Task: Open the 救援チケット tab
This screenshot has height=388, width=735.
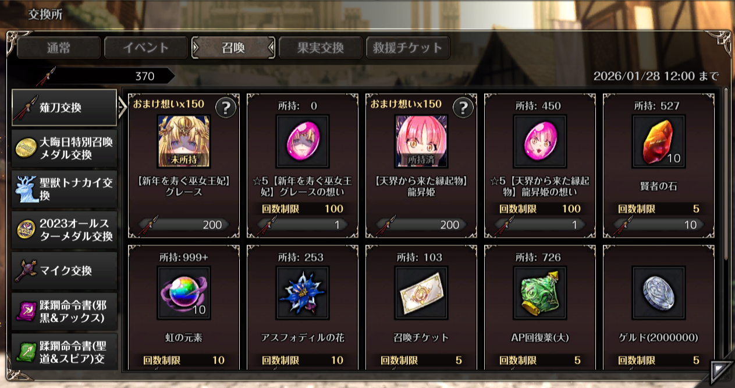Action: coord(408,48)
